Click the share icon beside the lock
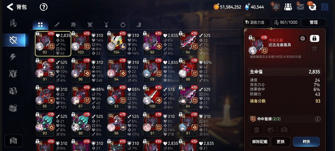This screenshot has width=335, height=151. (x=303, y=38)
